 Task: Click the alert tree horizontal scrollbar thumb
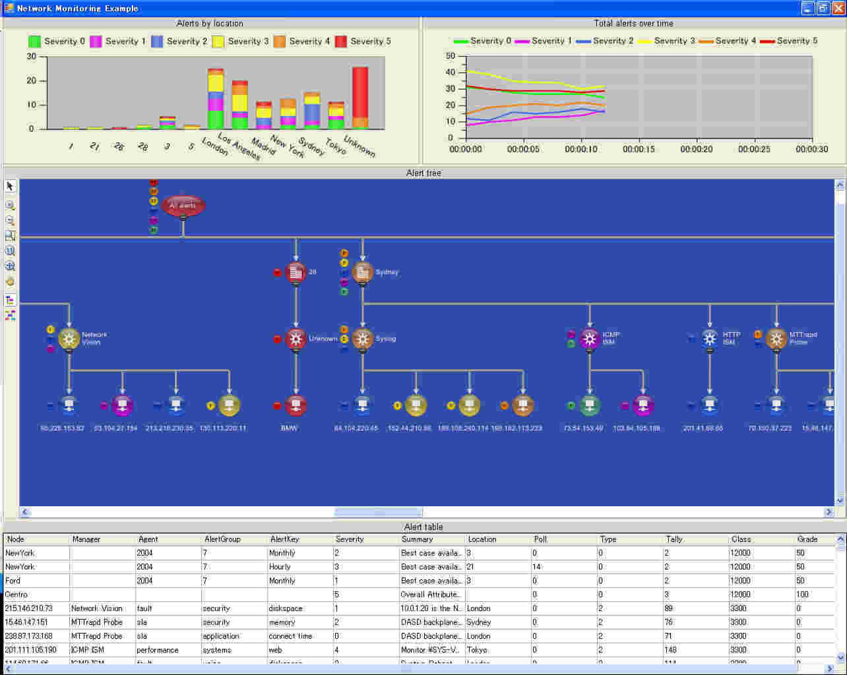tap(378, 512)
